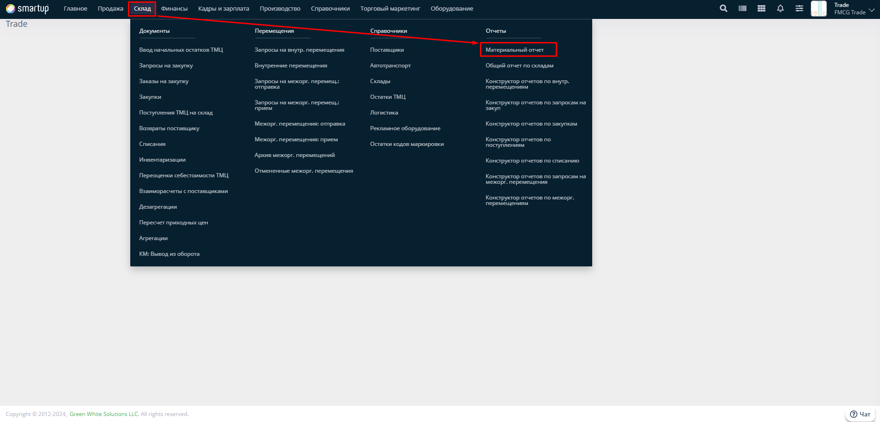Open Оборудование menu
The image size is (880, 422).
click(x=452, y=9)
